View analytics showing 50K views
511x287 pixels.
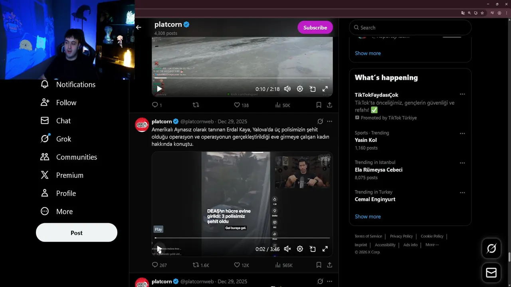[283, 105]
